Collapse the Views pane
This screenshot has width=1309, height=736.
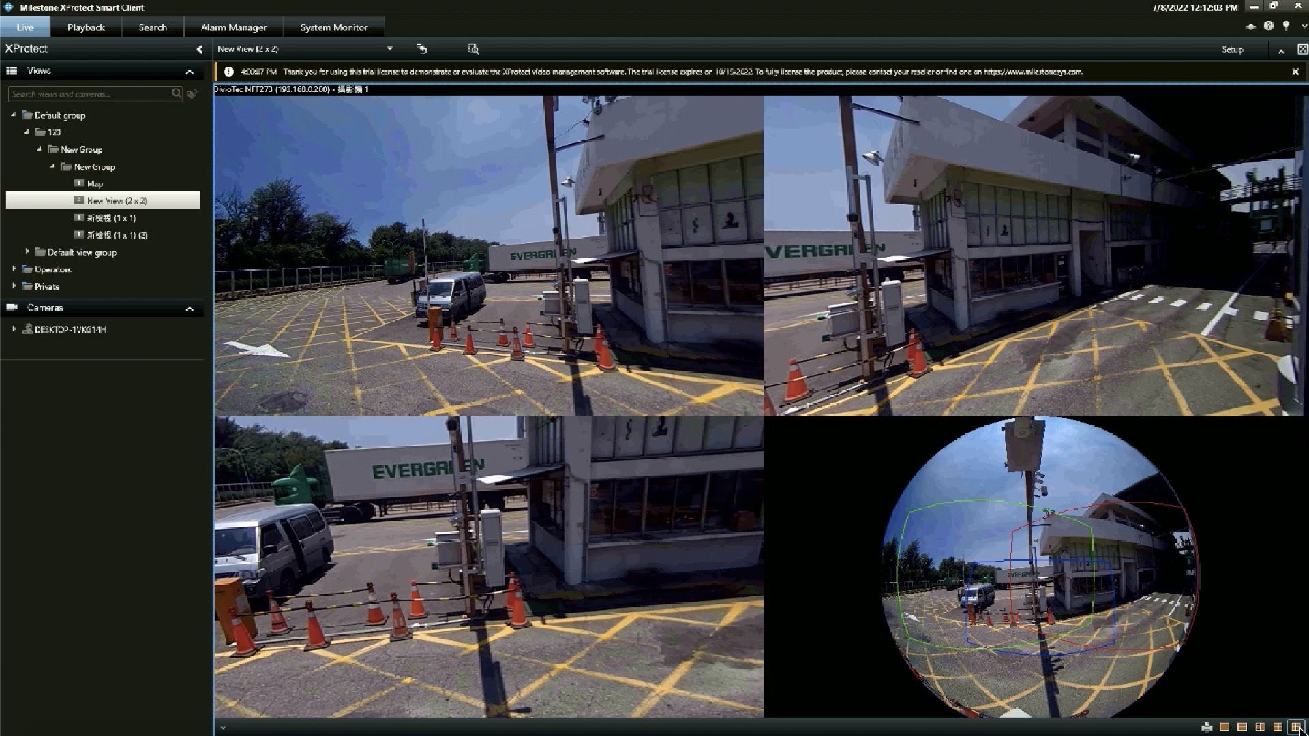tap(190, 72)
